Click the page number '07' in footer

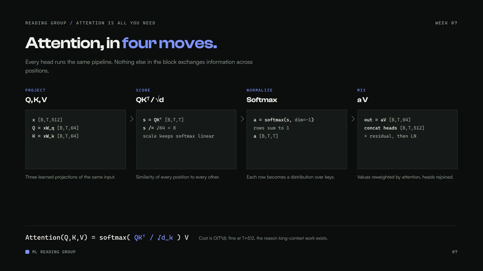455,252
